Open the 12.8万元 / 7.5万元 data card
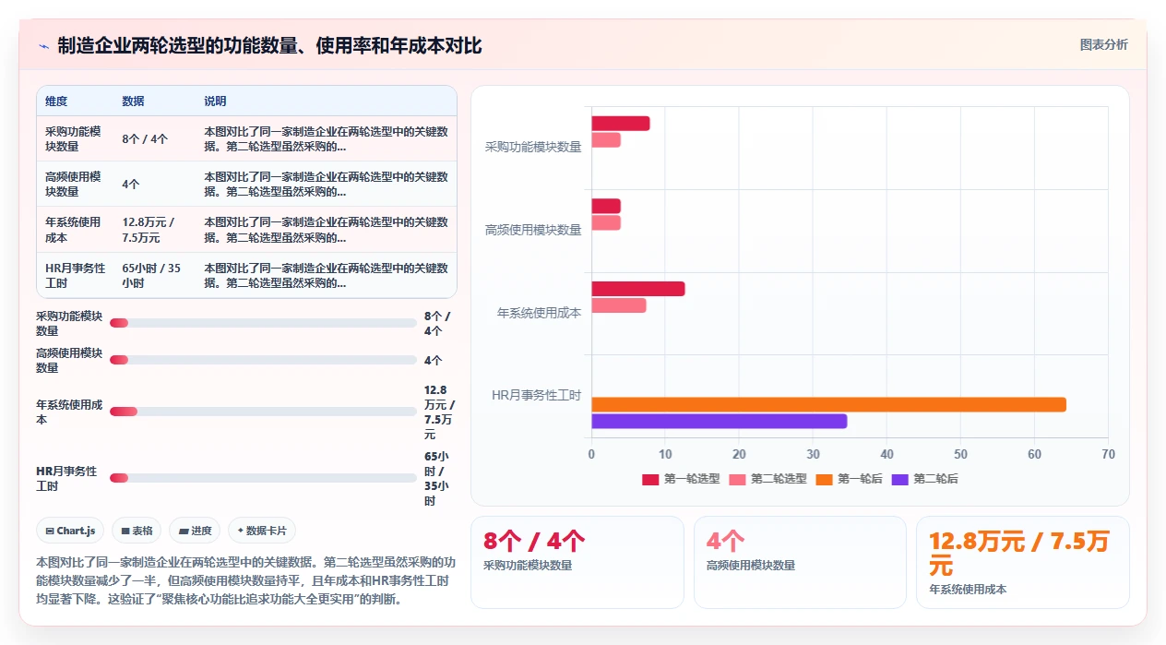The width and height of the screenshot is (1166, 645). point(1022,562)
